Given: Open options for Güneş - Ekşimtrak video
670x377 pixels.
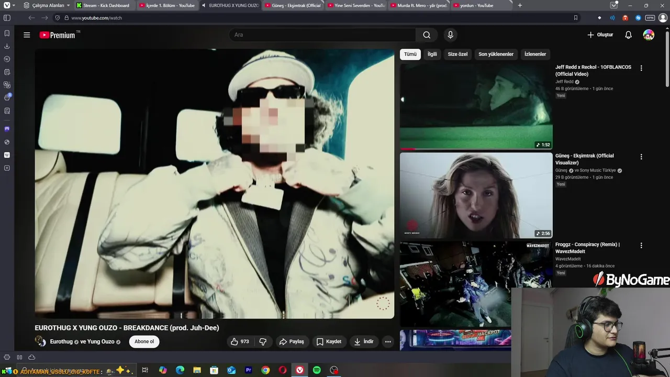Looking at the screenshot, I should pos(641,157).
